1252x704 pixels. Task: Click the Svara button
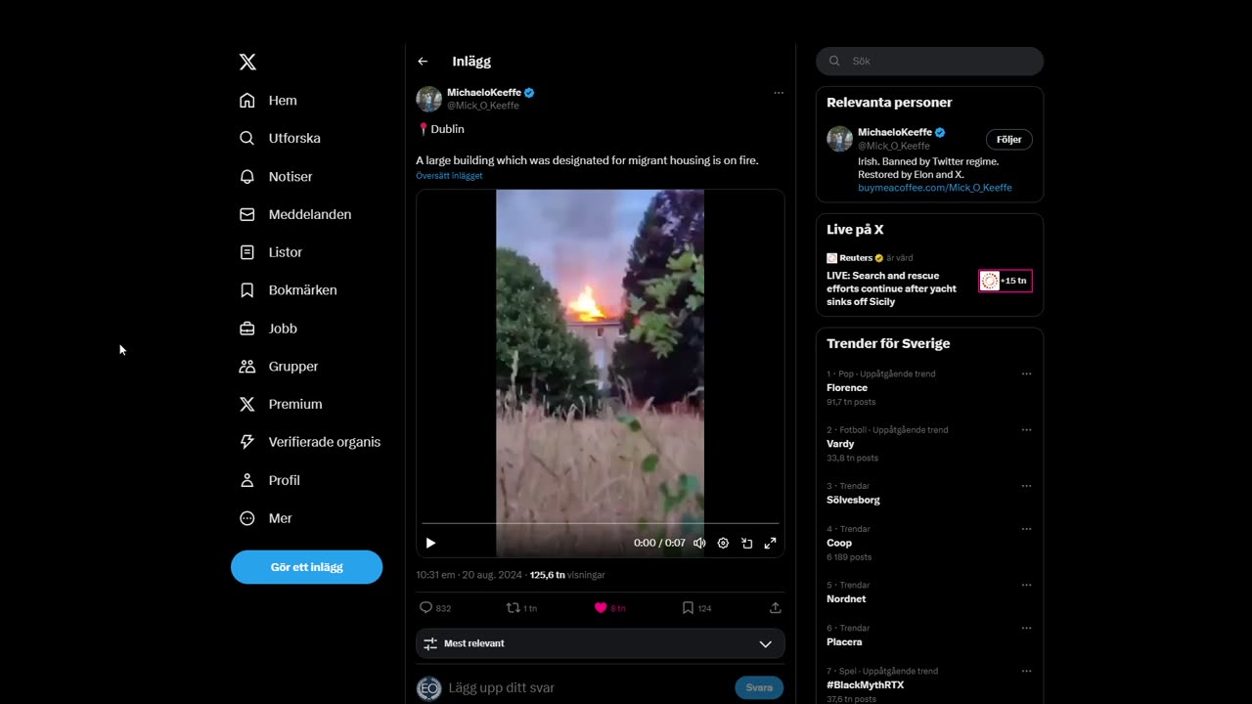point(759,687)
